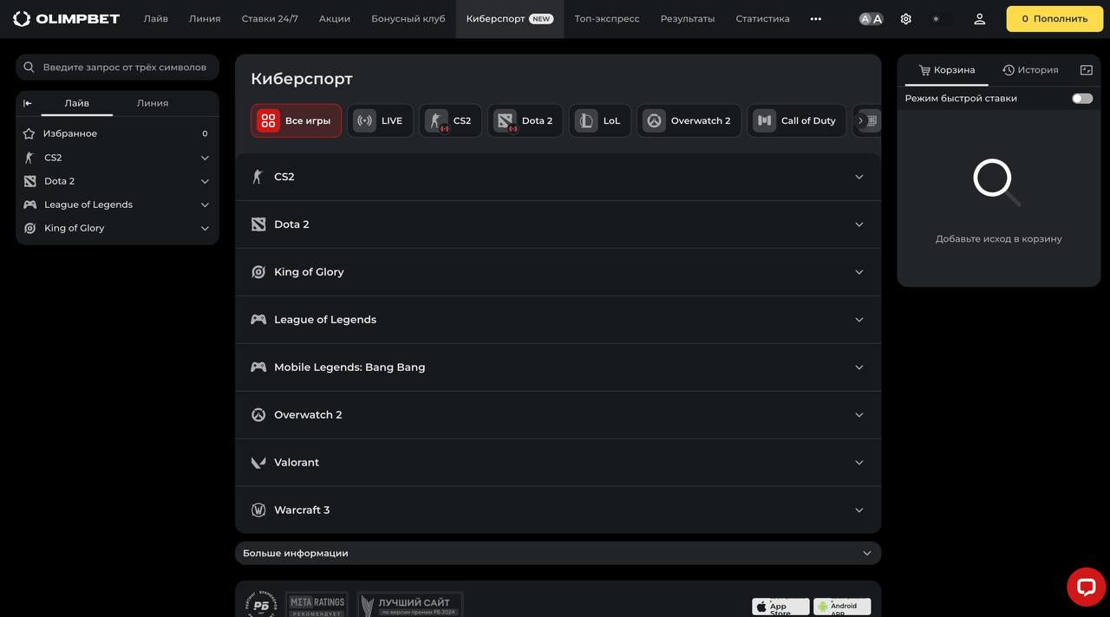Filter by Dota 2 chip in games bar

(x=526, y=120)
